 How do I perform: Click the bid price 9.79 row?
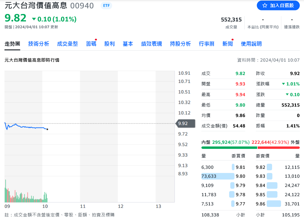(223, 185)
